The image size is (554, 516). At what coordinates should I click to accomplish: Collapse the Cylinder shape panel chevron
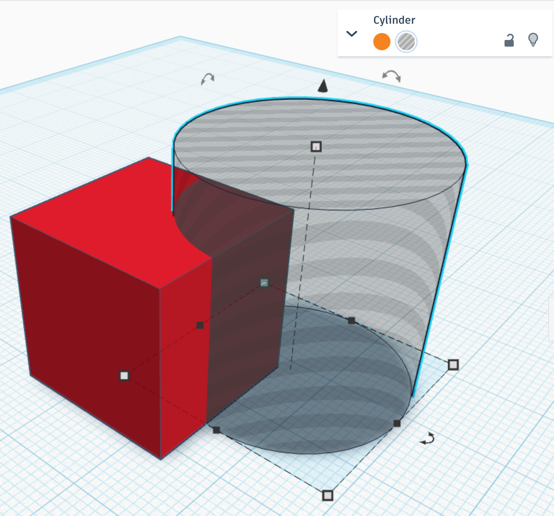pyautogui.click(x=352, y=34)
